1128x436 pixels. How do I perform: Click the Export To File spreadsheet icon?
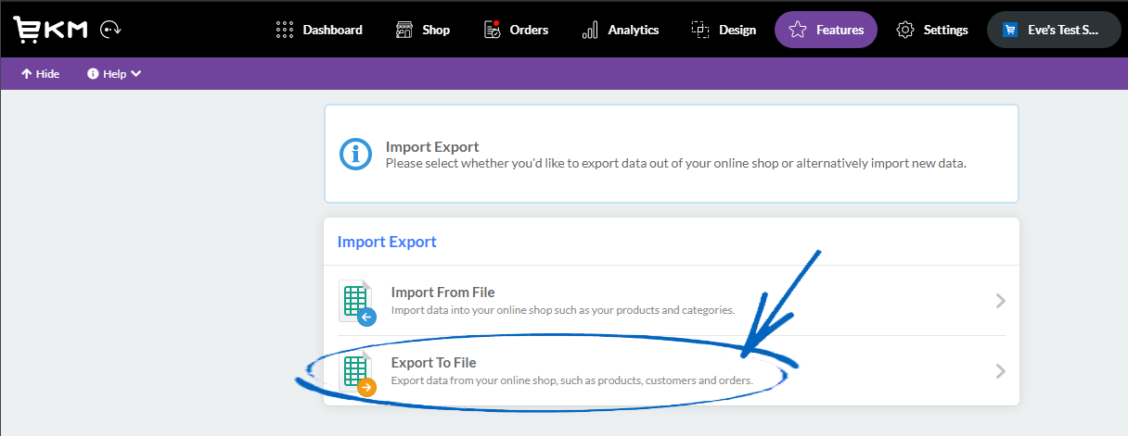pos(357,373)
